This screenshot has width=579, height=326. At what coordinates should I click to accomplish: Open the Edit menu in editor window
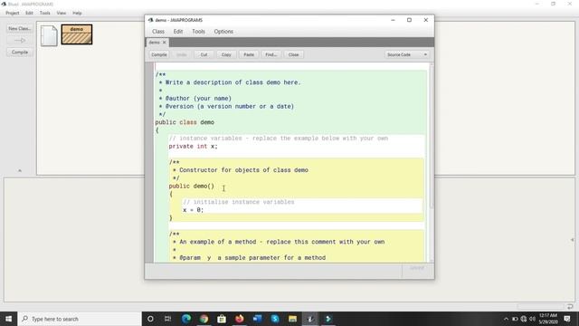click(178, 32)
